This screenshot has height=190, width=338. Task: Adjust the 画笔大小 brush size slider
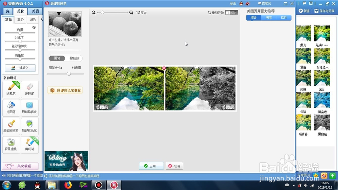[x=66, y=74]
